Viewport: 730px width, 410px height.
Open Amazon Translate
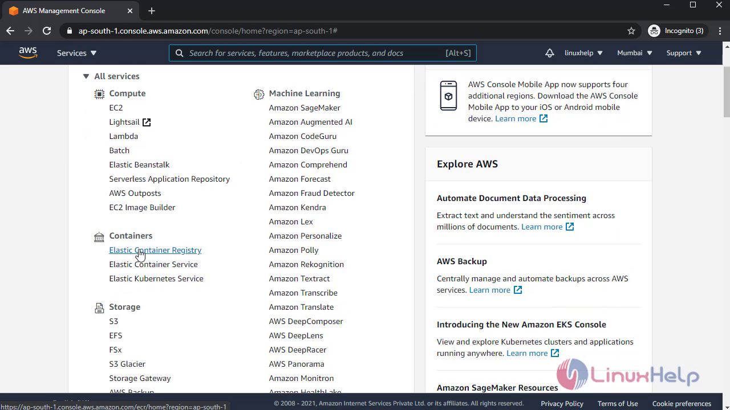[301, 307]
